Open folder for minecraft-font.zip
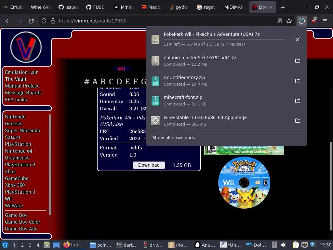The height and width of the screenshot is (250, 333). (x=298, y=101)
